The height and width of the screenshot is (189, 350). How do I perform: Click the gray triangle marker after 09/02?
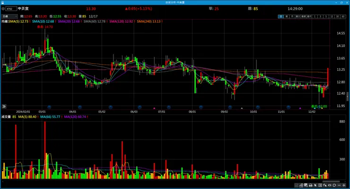click(242, 108)
